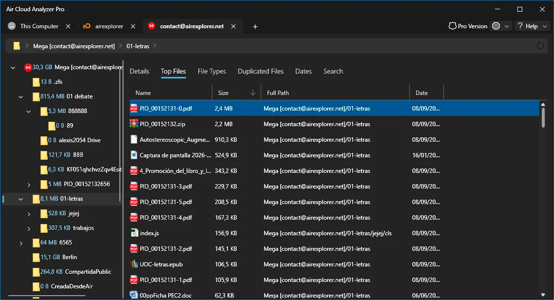Collapse the 01 debate folder

tap(20, 97)
